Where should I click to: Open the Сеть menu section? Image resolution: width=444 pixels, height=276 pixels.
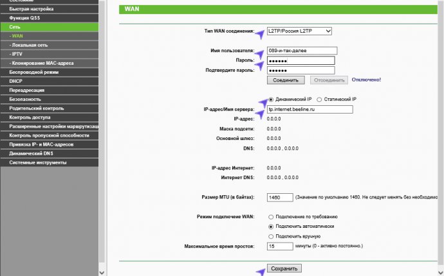click(50, 27)
